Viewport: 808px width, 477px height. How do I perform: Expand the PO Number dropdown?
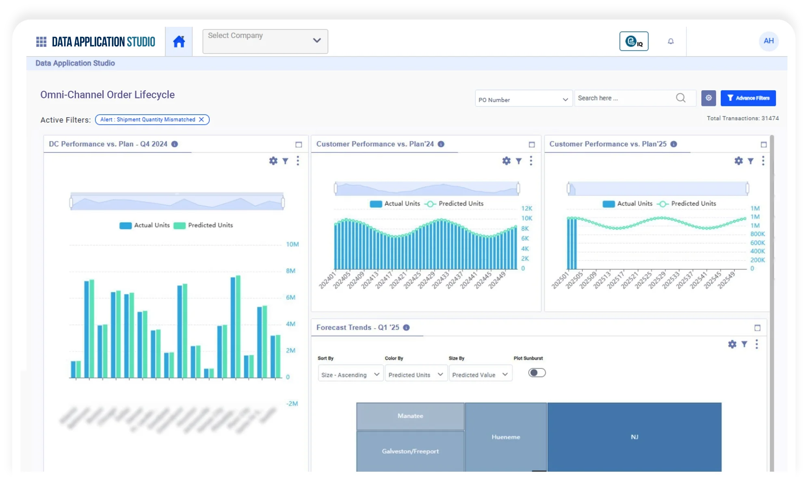(523, 100)
